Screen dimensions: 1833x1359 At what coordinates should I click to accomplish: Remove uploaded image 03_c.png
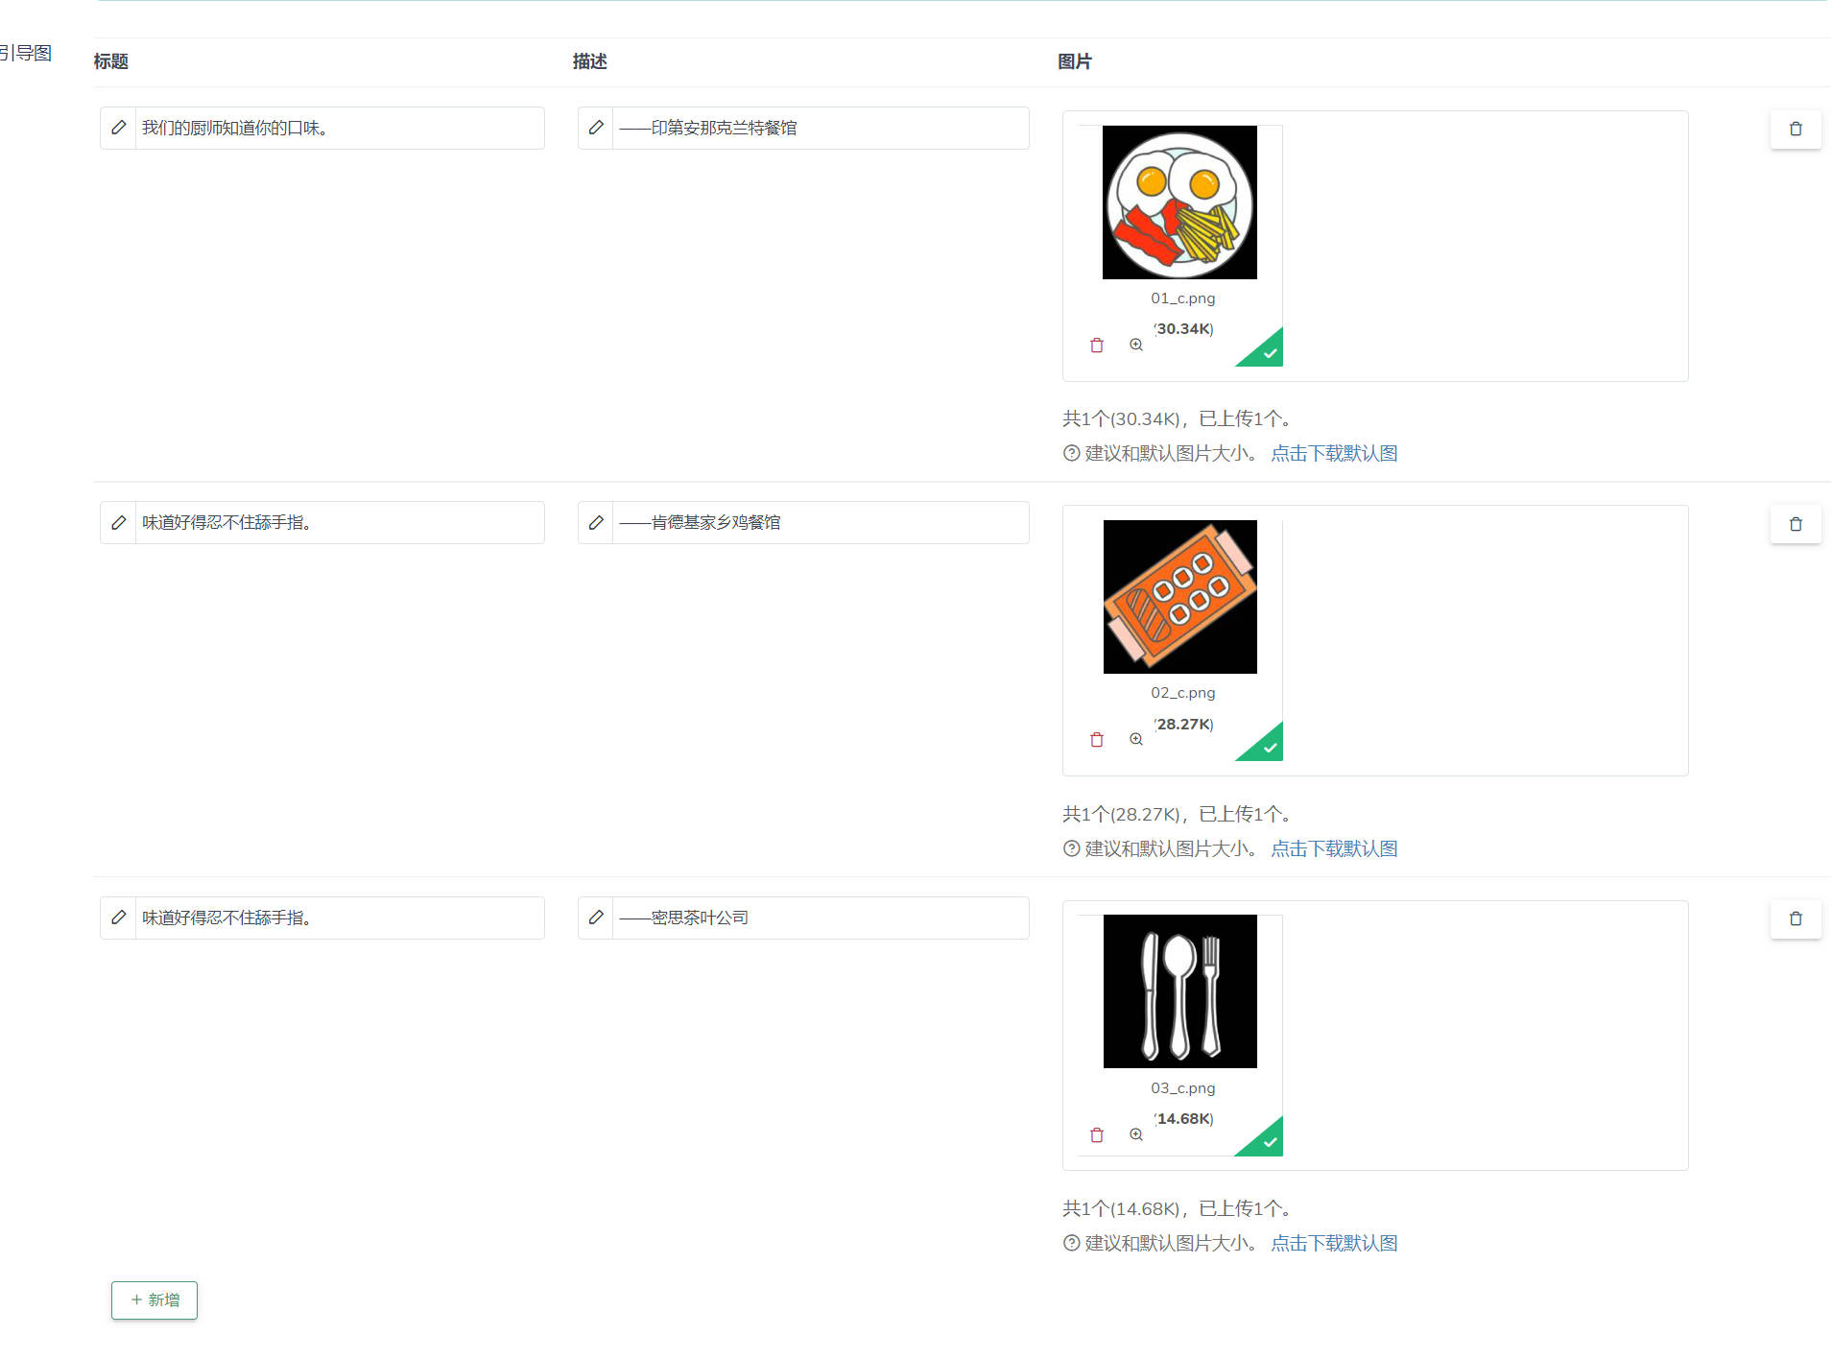click(x=1097, y=1135)
